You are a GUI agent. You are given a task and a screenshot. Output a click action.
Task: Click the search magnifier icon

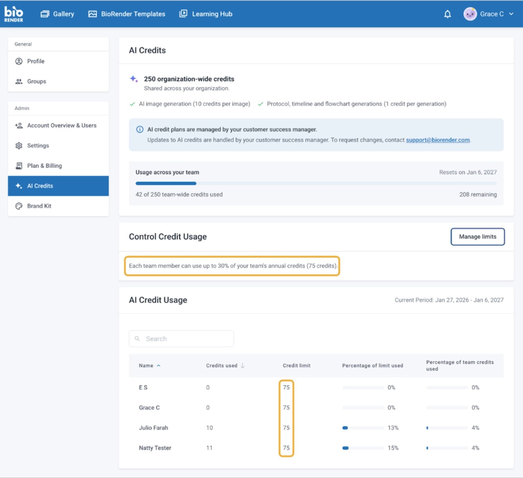tap(137, 338)
